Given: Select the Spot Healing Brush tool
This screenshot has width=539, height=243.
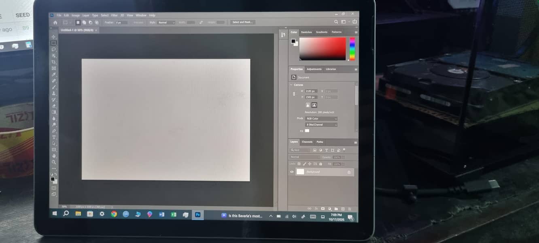Looking at the screenshot, I should [x=53, y=81].
